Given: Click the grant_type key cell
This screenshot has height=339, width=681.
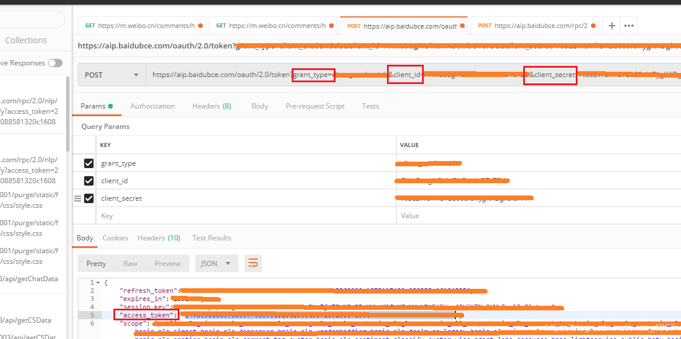Looking at the screenshot, I should pos(246,163).
